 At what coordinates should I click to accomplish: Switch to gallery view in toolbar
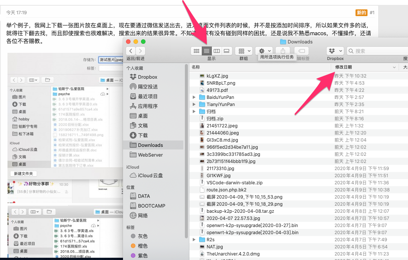226,51
